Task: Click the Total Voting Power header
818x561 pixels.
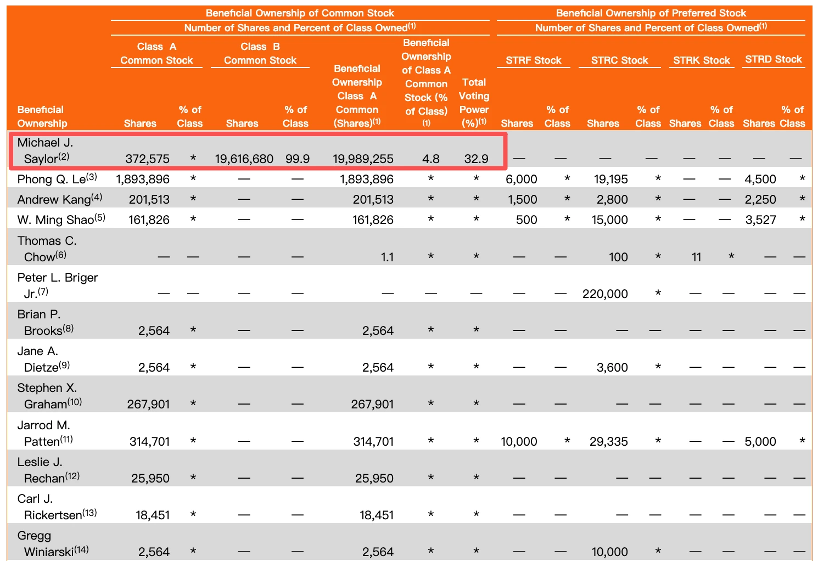Action: pyautogui.click(x=474, y=103)
